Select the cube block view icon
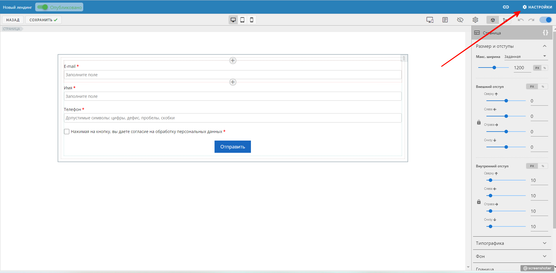This screenshot has width=556, height=273. [493, 20]
